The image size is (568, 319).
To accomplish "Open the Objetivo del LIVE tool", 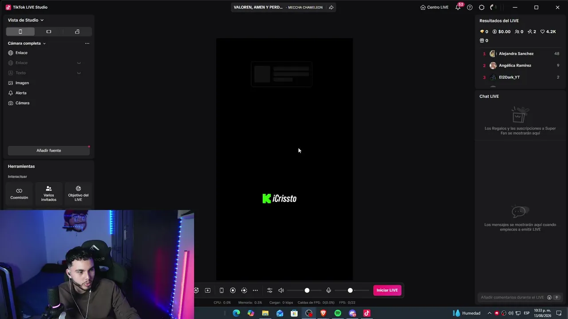I will click(78, 194).
